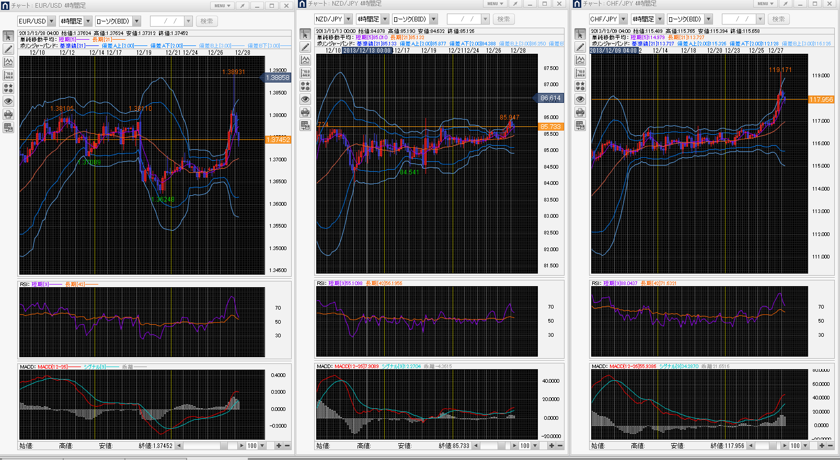Pin the EUR/USD chart window
The width and height of the screenshot is (840, 460).
[242, 6]
